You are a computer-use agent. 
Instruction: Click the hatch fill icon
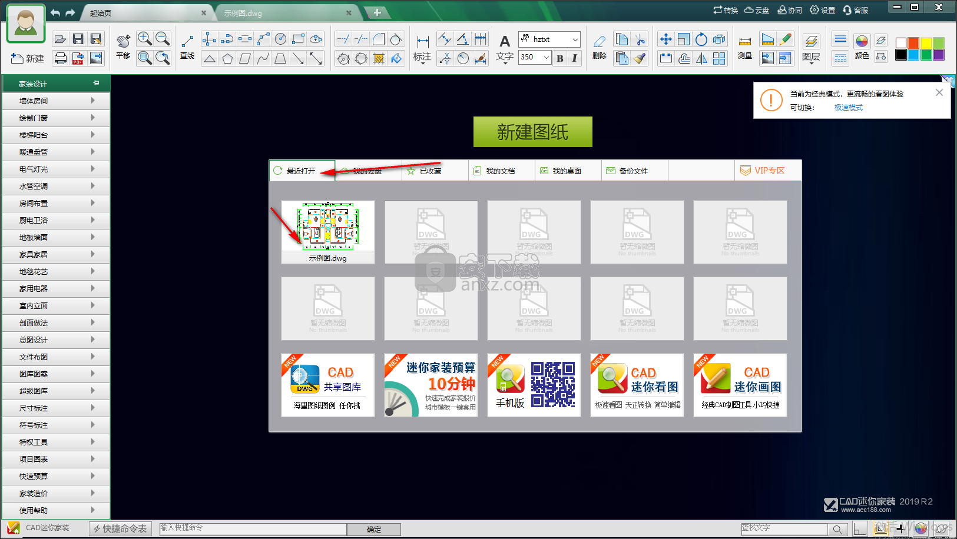pyautogui.click(x=379, y=58)
